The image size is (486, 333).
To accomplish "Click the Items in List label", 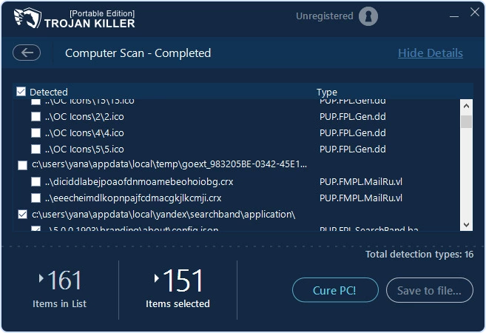I will pos(59,303).
